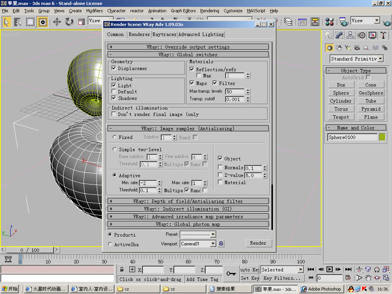Viewport: 392px width, 294px height.
Task: Switch to Modify command panel
Action: coord(339,35)
